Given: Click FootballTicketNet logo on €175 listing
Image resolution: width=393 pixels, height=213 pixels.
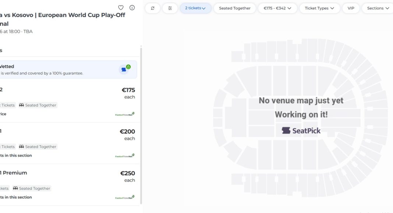Looking at the screenshot, I should (x=125, y=114).
